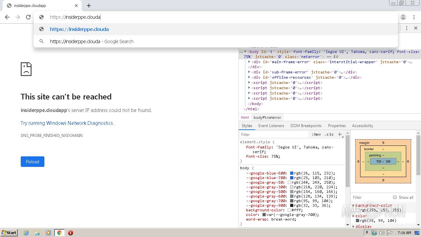Open color picker for --google-gray-900 swatch
The image size is (421, 237).
(x=291, y=205)
